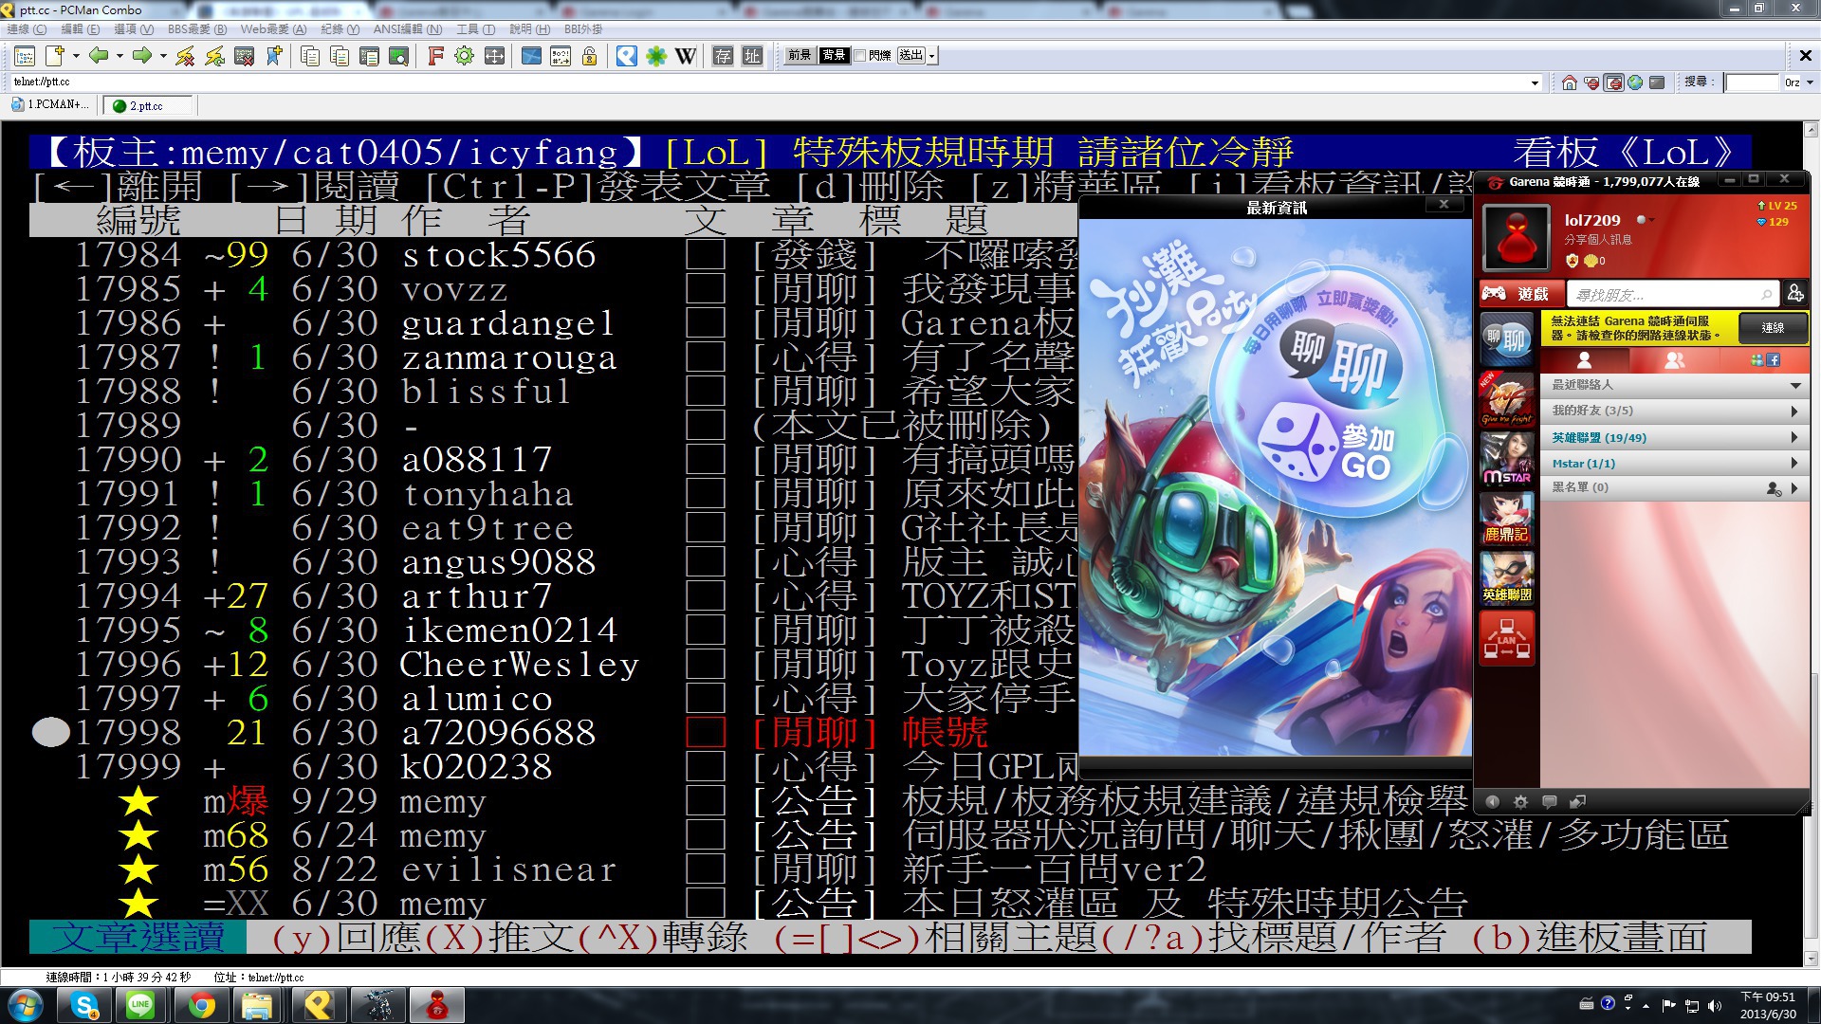Select the 背景 background color toggle

click(x=834, y=56)
